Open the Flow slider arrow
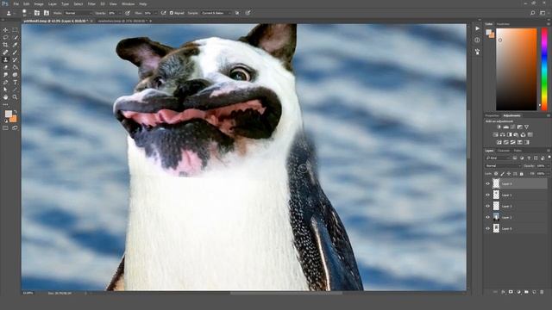Viewport: 552px width, 310px height. point(155,13)
